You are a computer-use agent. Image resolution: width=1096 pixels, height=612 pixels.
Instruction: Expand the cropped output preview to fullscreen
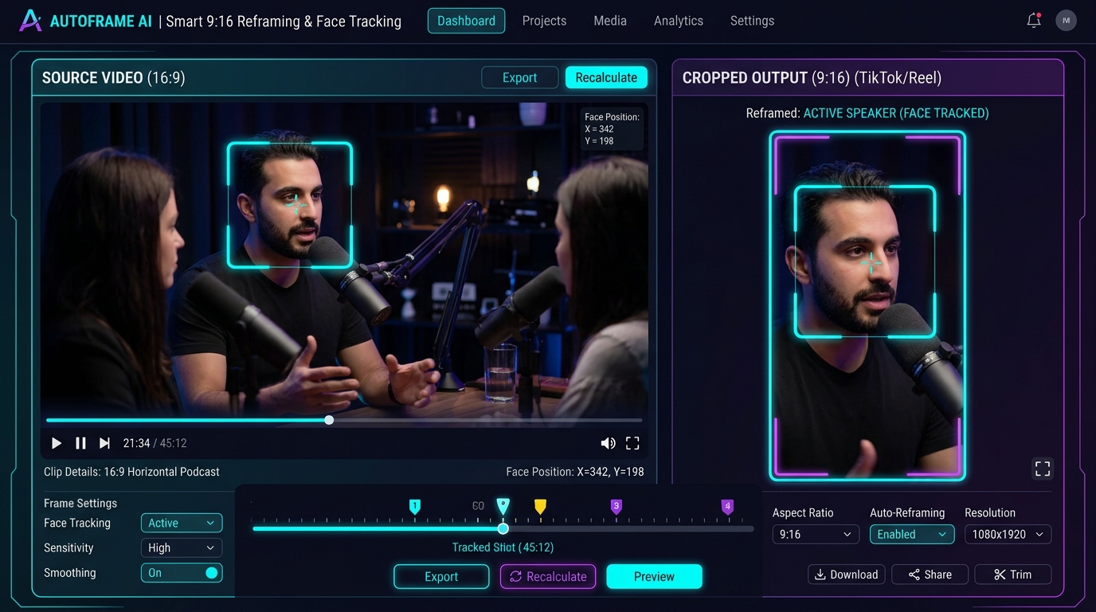click(x=1042, y=469)
